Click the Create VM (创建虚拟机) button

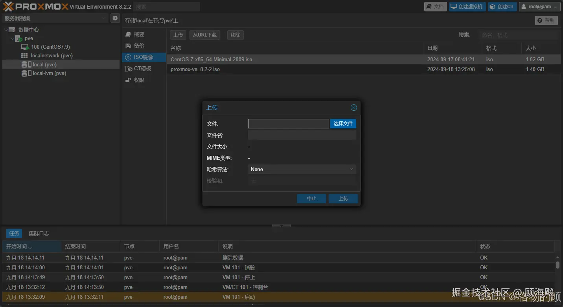[x=467, y=7]
